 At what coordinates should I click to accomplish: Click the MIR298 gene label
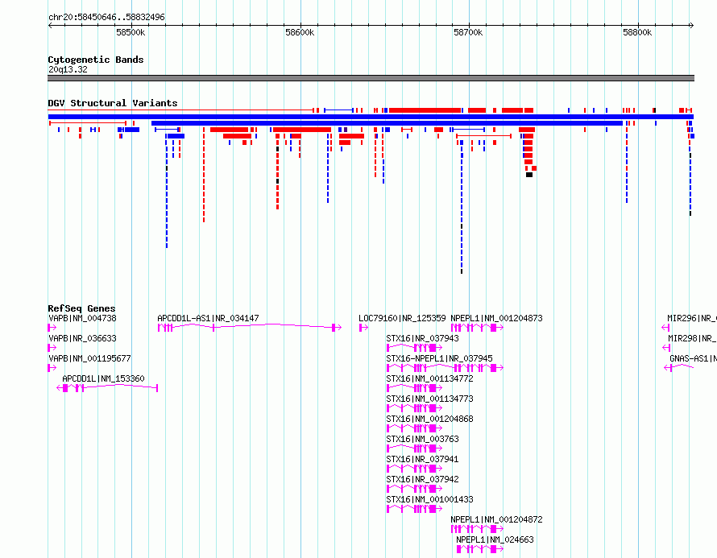tap(692, 338)
